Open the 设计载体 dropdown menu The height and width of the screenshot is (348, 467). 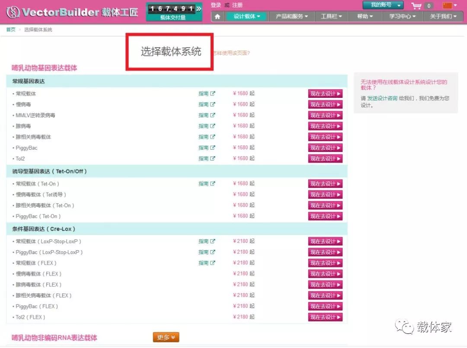click(x=247, y=16)
